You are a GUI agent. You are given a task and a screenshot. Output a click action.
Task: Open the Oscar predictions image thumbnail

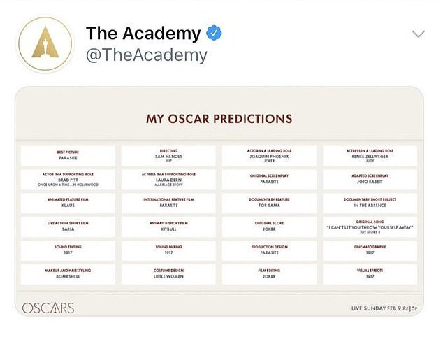219,203
